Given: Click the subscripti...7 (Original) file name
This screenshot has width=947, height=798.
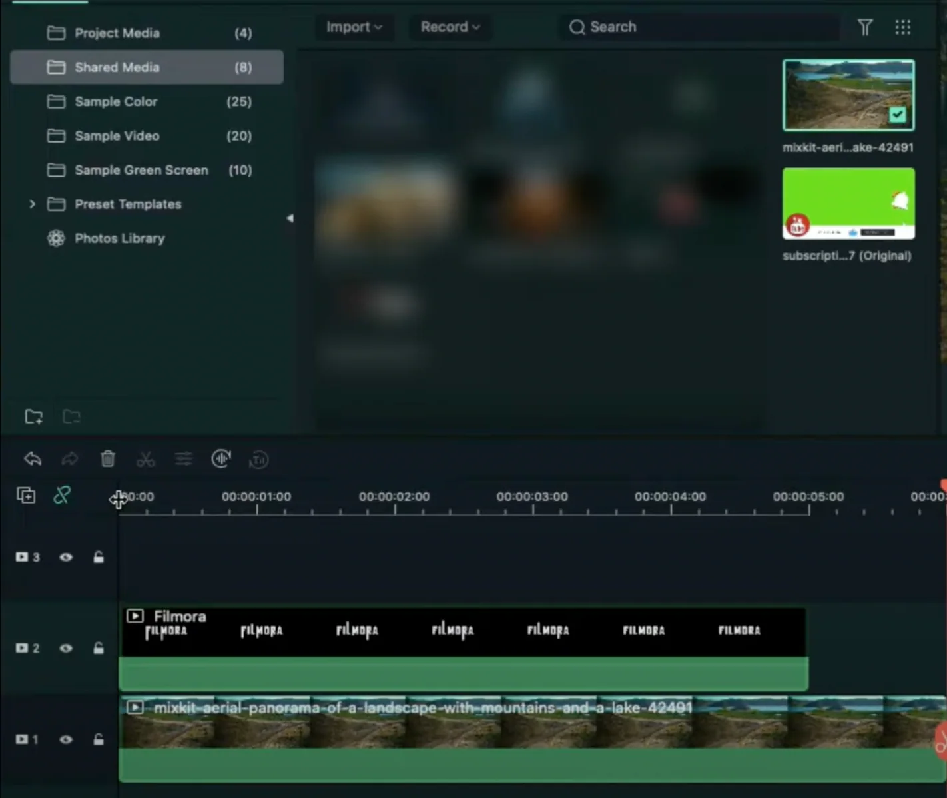Looking at the screenshot, I should tap(847, 256).
